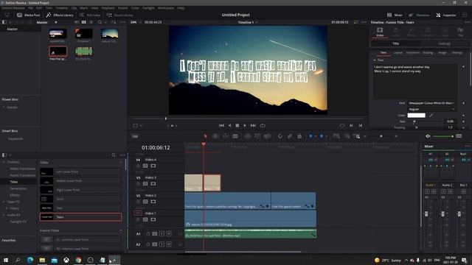Toggle the Media Pool panel button
This screenshot has width=472, height=265.
point(29,15)
